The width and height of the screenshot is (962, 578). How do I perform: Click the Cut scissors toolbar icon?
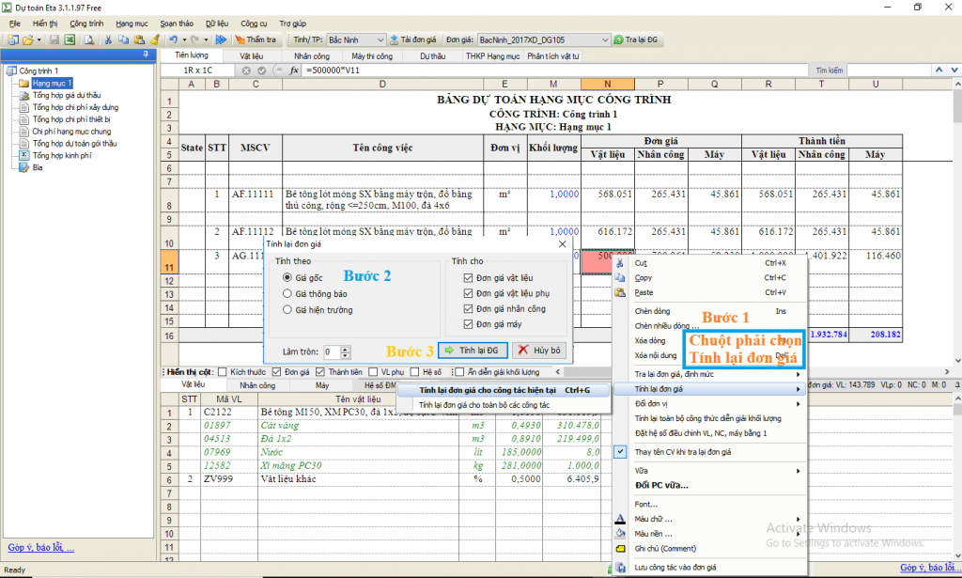point(109,40)
